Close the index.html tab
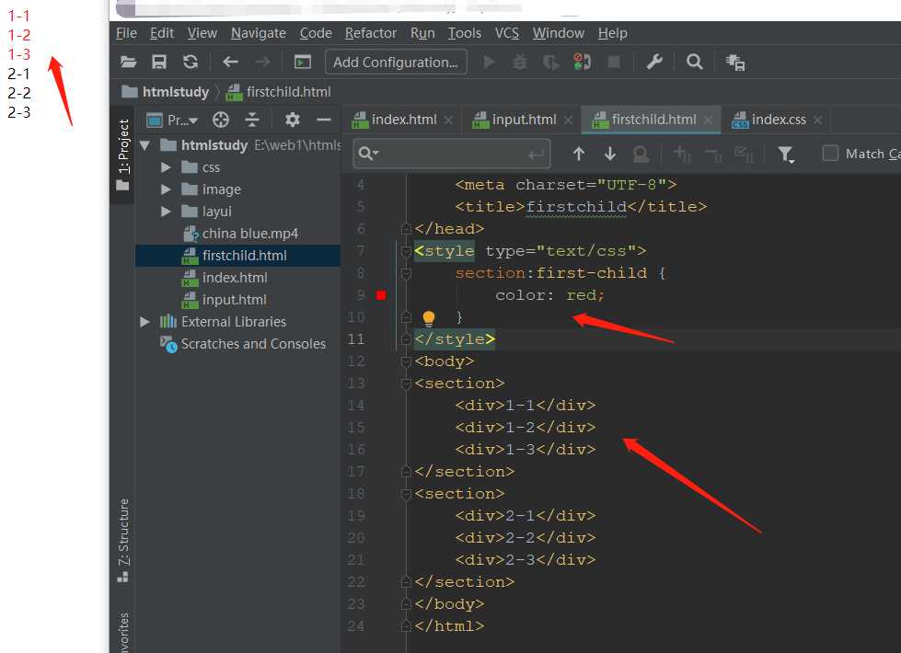Screen dimensions: 901x653 tap(449, 120)
